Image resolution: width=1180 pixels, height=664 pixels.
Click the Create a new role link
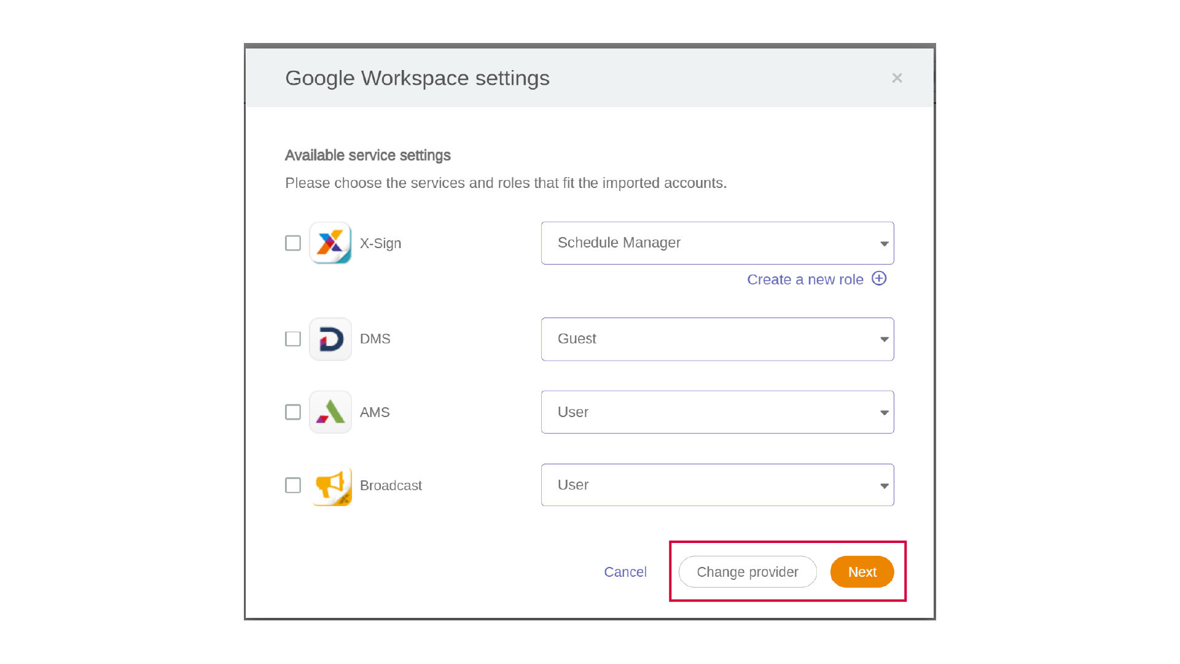tap(805, 279)
